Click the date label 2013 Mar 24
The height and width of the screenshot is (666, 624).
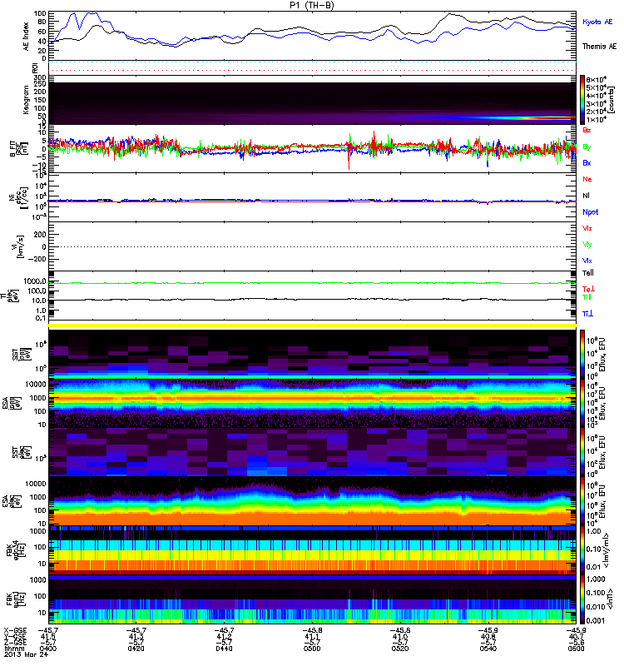point(26,654)
